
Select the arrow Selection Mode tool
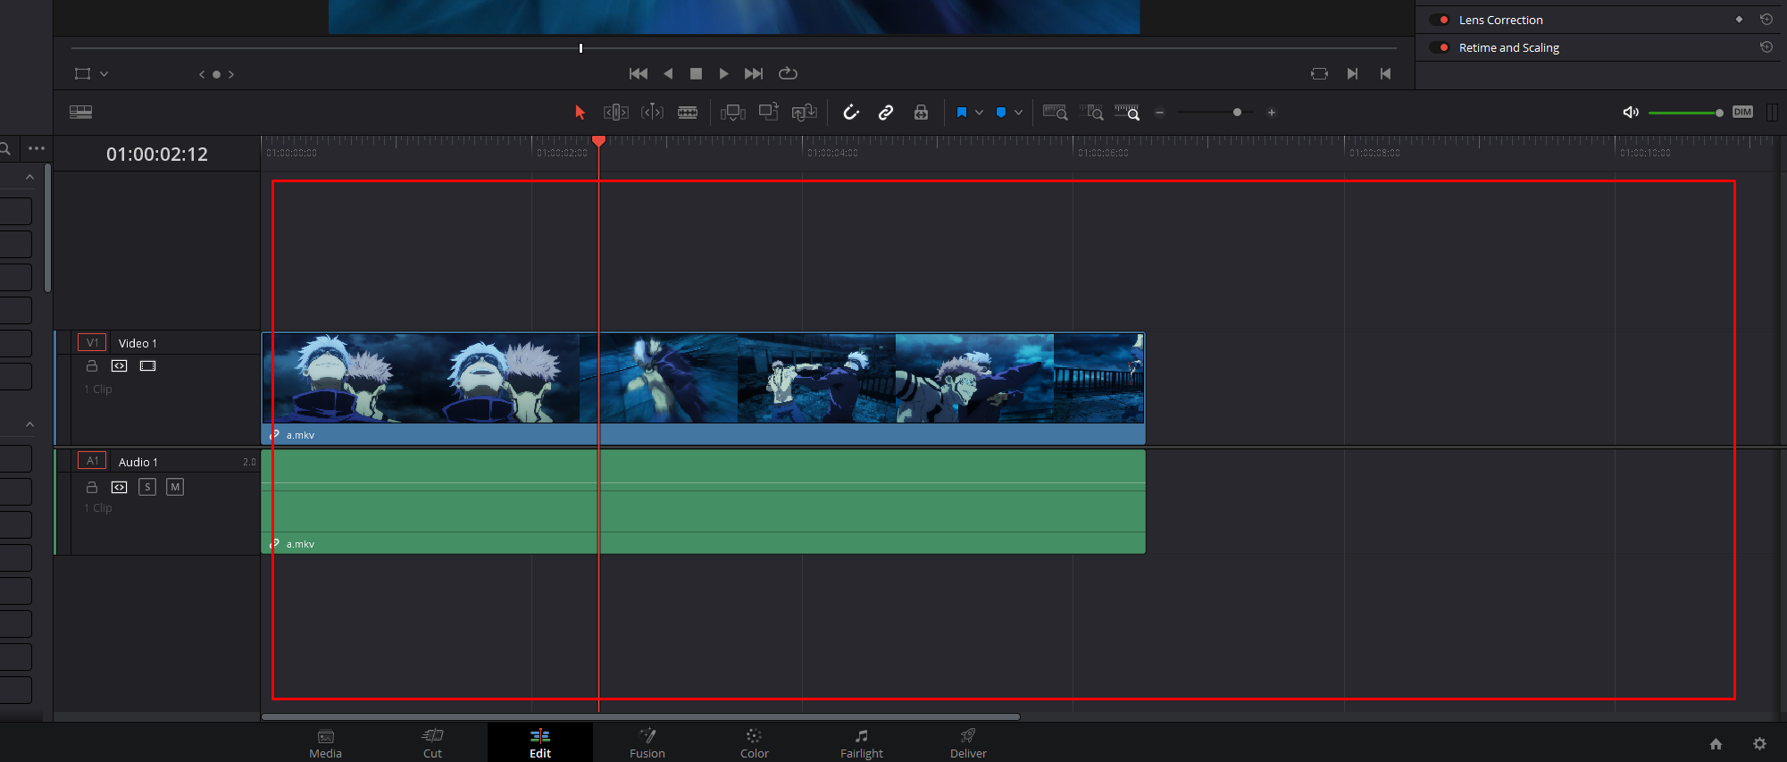pos(580,113)
